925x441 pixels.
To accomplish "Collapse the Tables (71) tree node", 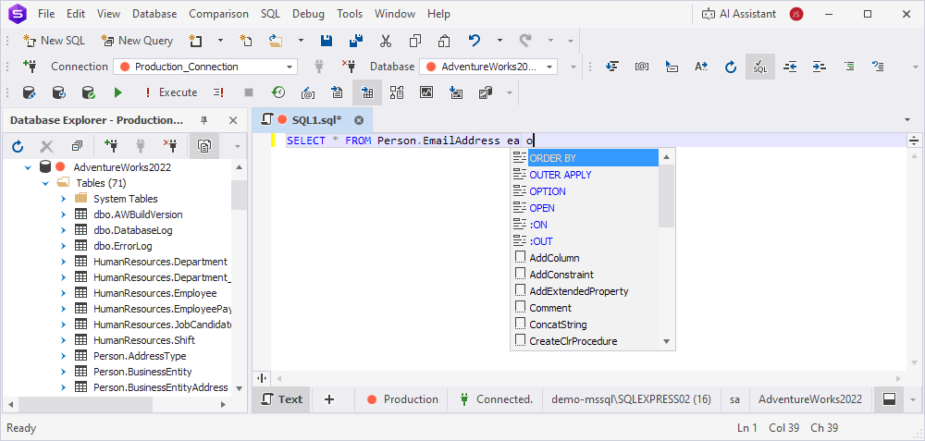I will (x=45, y=183).
